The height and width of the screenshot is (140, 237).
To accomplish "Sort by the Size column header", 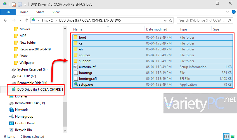I will [x=216, y=29].
